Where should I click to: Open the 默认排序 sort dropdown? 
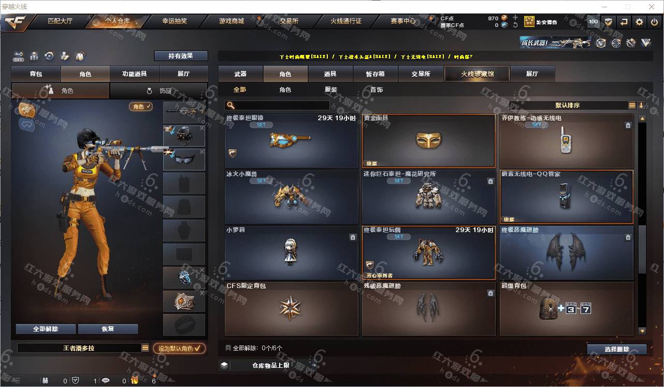click(568, 105)
